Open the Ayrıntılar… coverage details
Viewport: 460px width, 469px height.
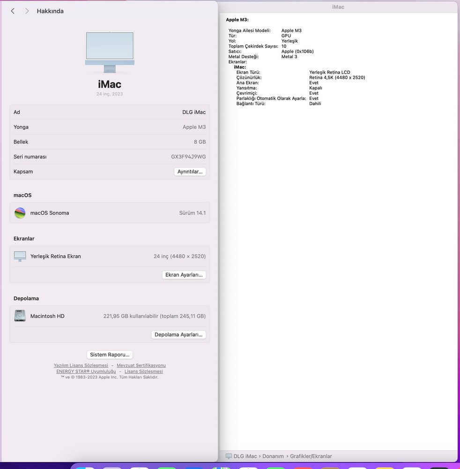pos(190,172)
